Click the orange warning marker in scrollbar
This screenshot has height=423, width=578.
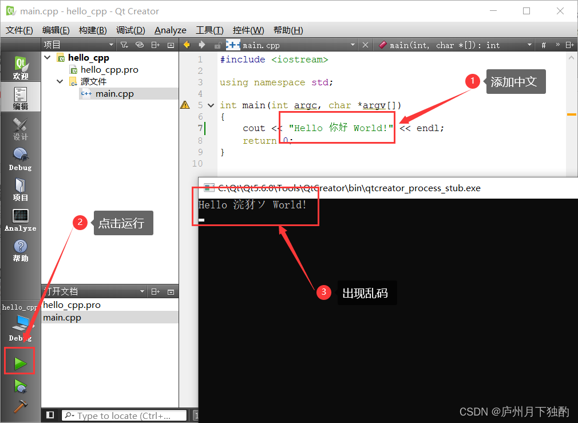[571, 114]
